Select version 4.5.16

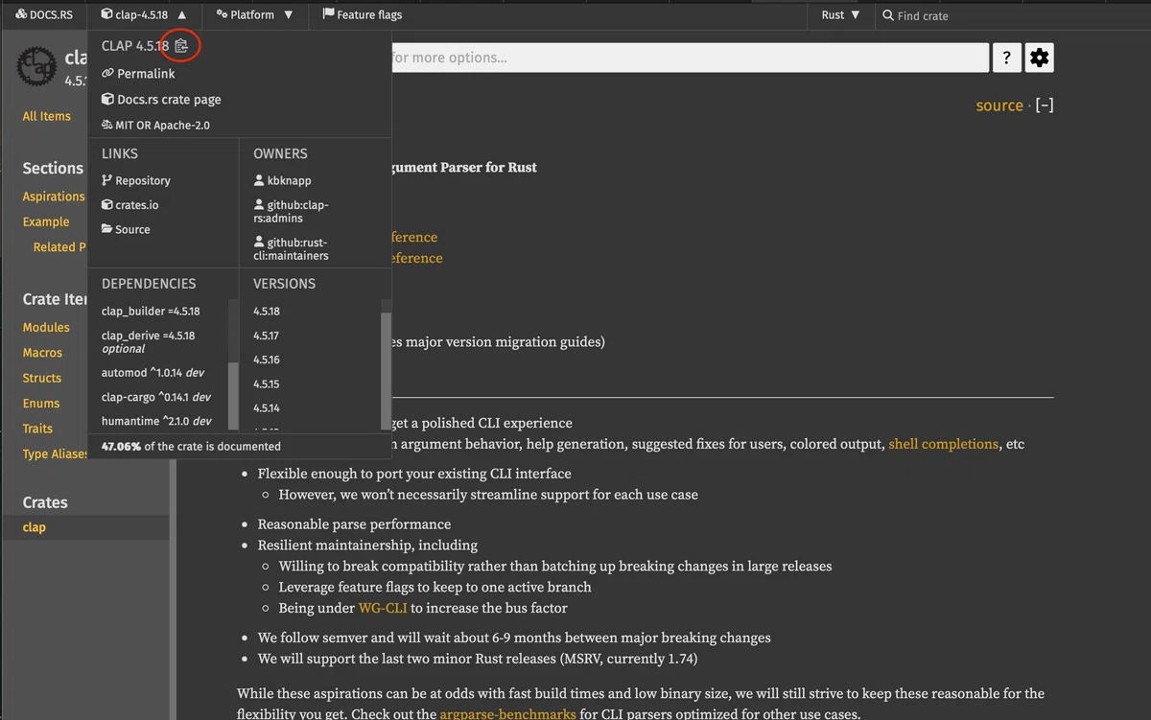pos(267,360)
